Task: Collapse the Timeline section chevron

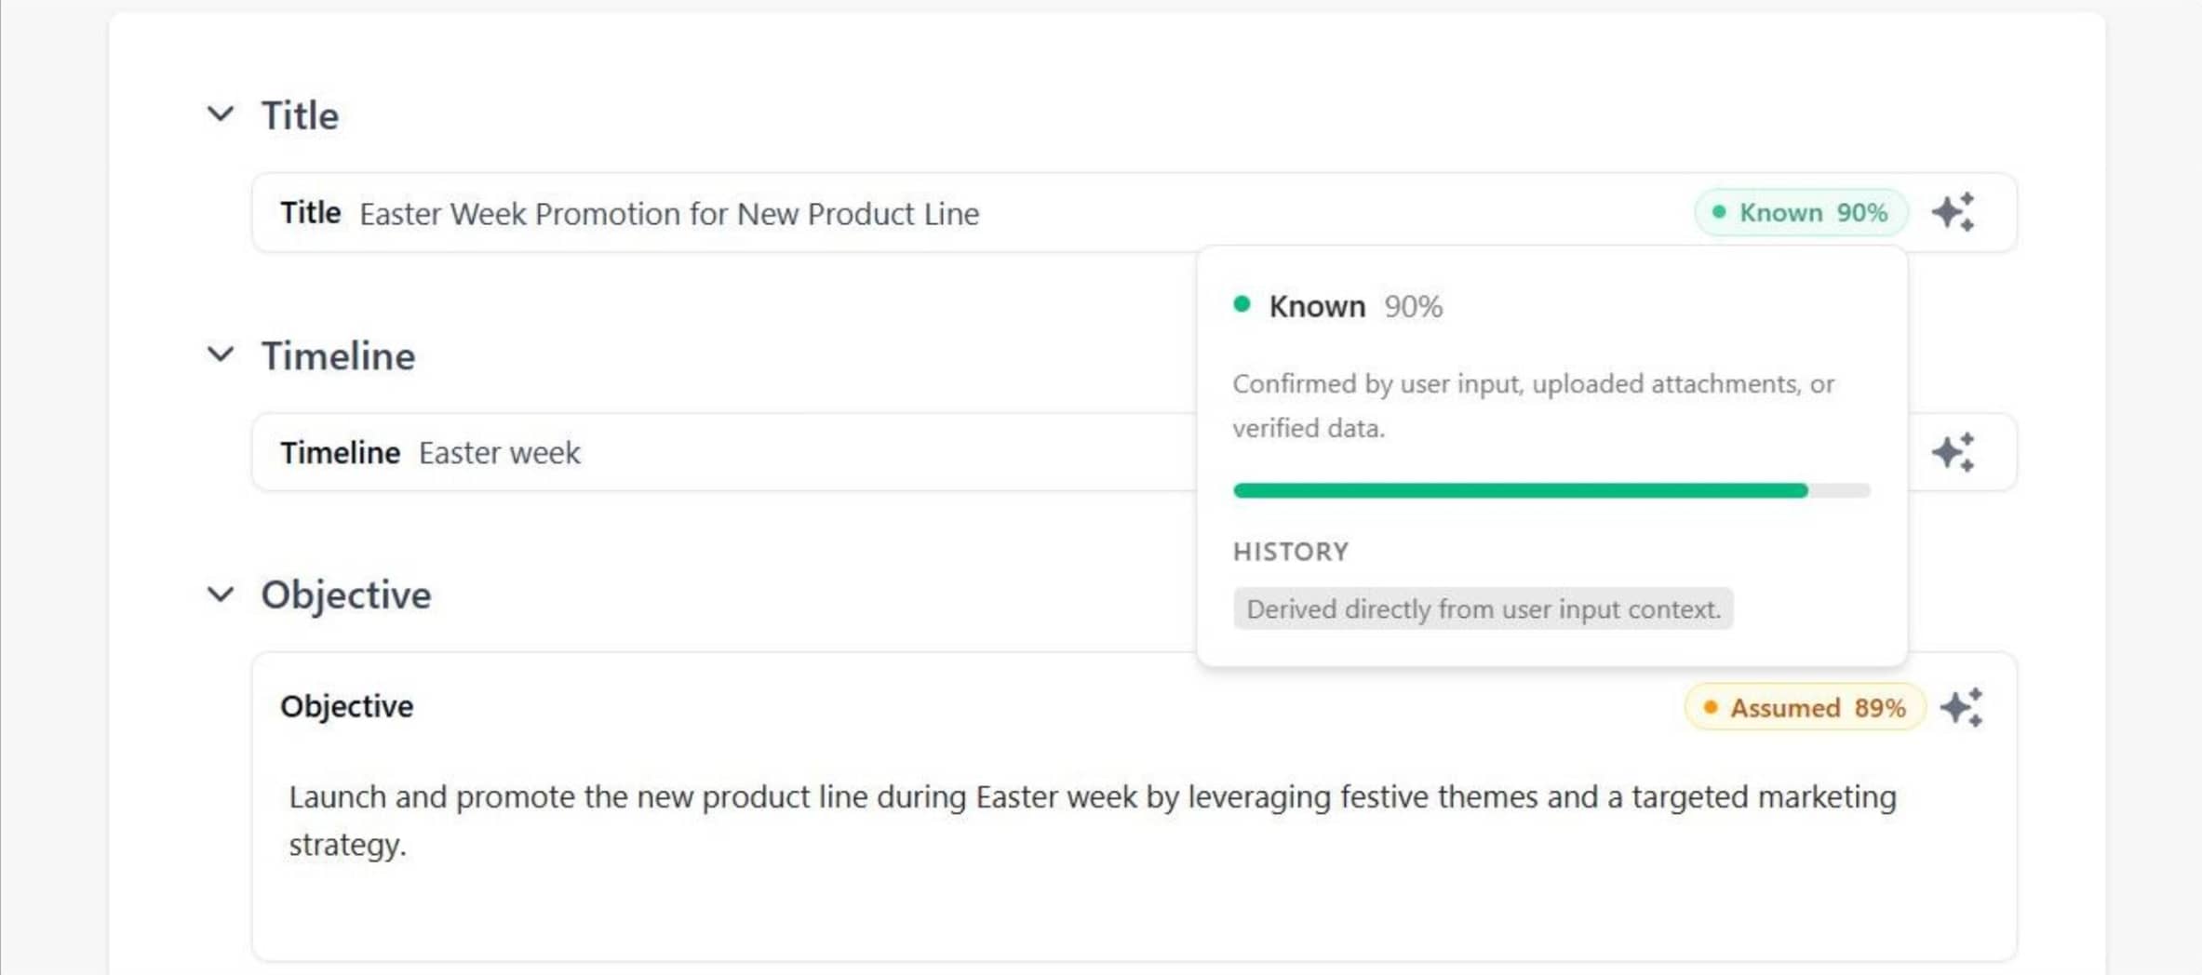Action: coord(221,354)
